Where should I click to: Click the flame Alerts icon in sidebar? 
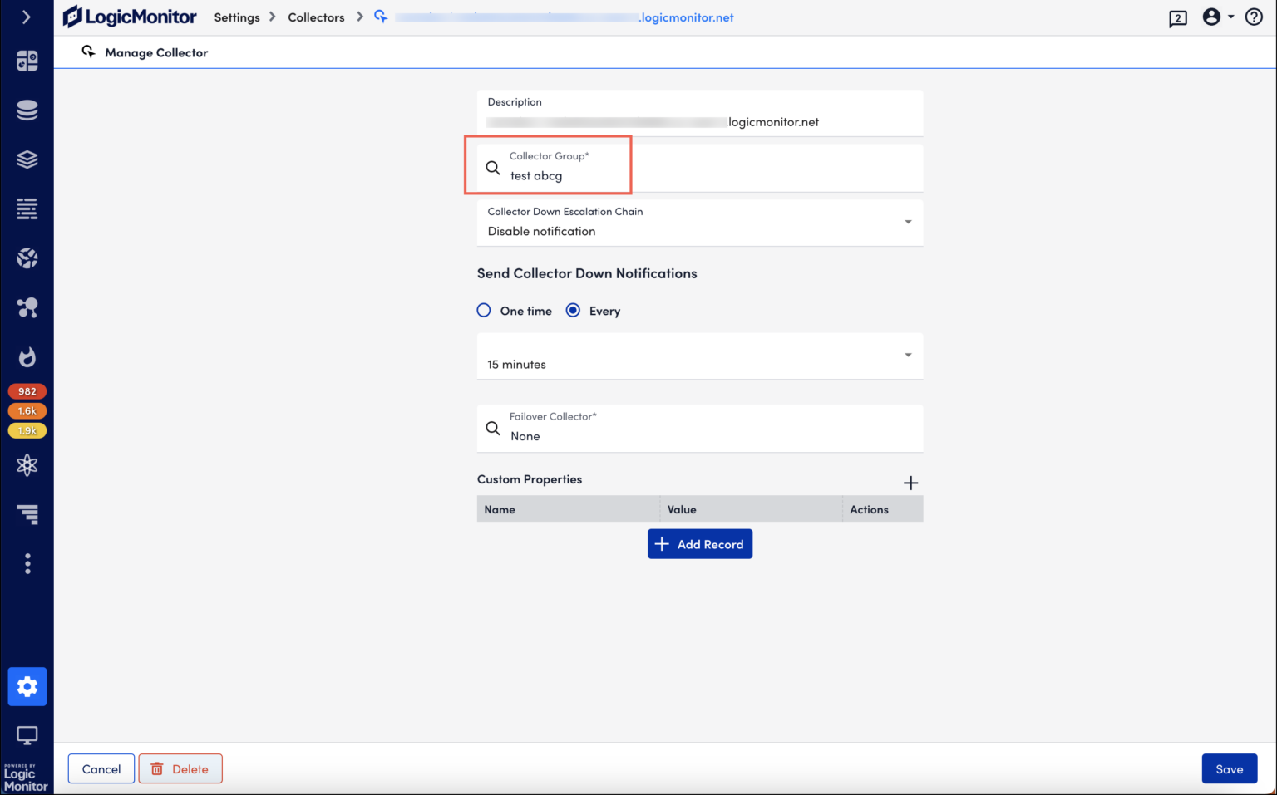[x=27, y=357]
